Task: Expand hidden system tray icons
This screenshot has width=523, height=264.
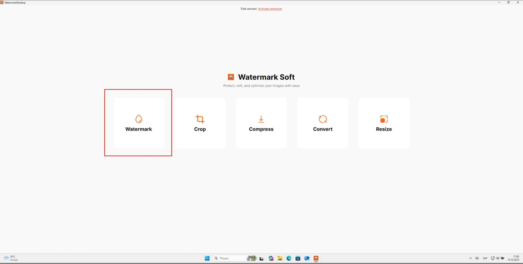Action: point(471,258)
